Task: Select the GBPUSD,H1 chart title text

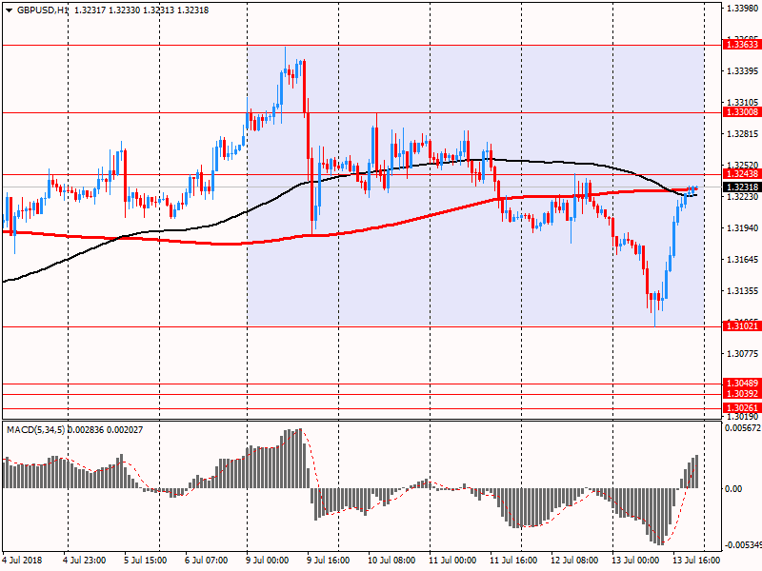Action: pyautogui.click(x=43, y=10)
